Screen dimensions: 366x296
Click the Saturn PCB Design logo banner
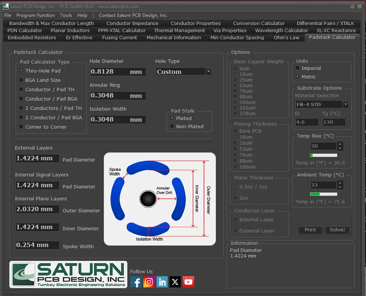coord(68,274)
